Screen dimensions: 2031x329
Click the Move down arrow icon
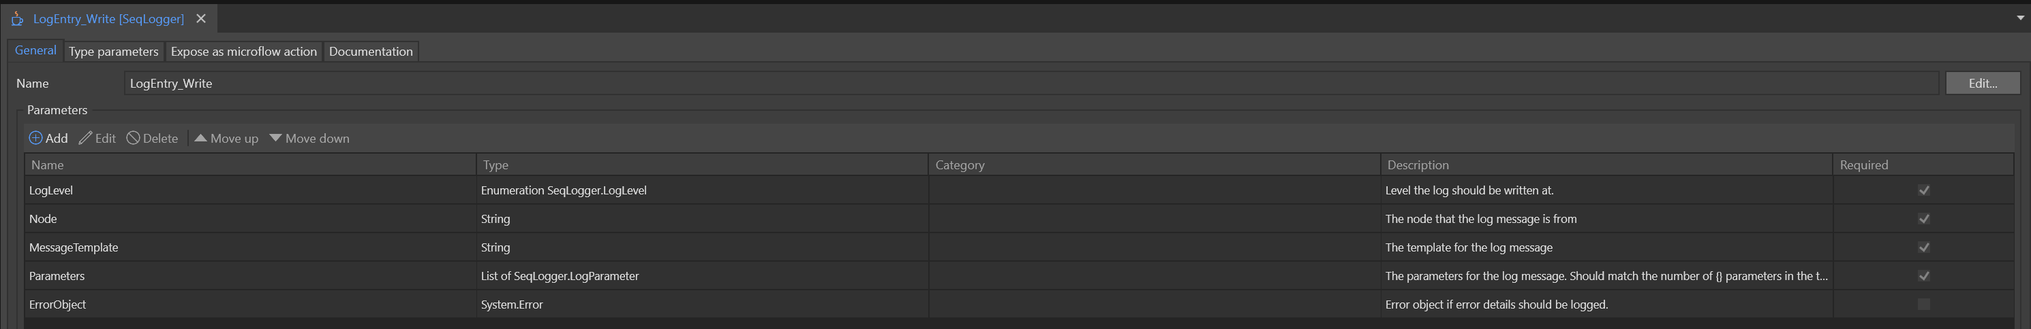pyautogui.click(x=275, y=138)
